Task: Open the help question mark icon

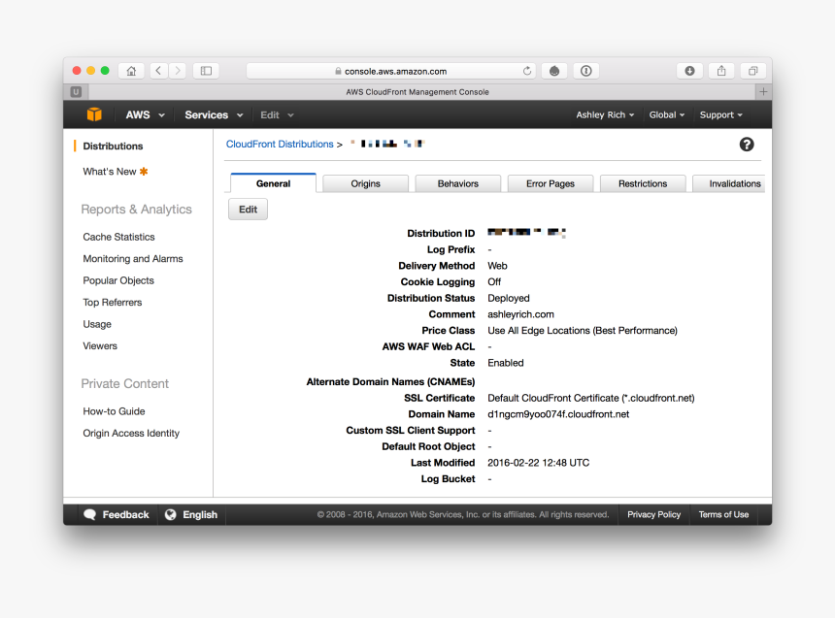Action: pos(747,145)
